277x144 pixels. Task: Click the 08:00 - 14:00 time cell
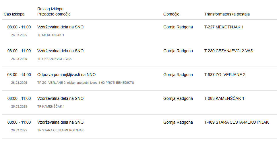pyautogui.click(x=19, y=75)
